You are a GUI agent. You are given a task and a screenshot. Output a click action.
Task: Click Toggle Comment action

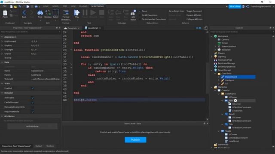coord(194,11)
